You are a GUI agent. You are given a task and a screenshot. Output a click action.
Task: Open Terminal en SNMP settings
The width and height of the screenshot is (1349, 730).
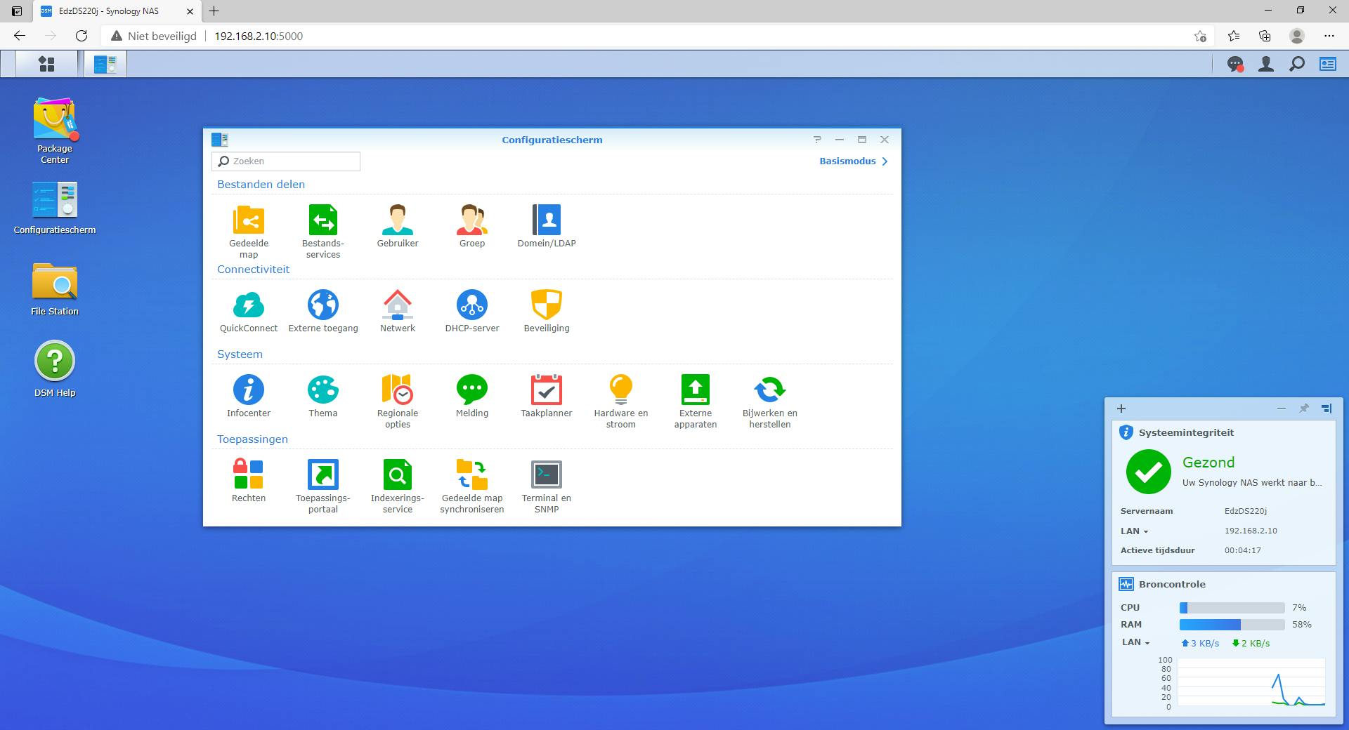coord(547,486)
